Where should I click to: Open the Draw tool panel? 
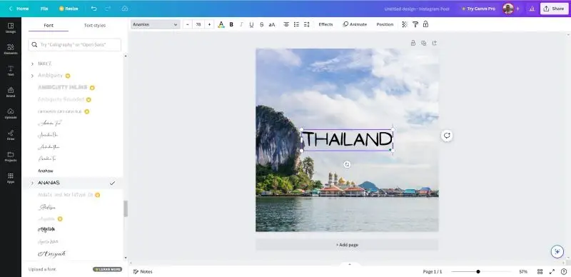click(11, 135)
